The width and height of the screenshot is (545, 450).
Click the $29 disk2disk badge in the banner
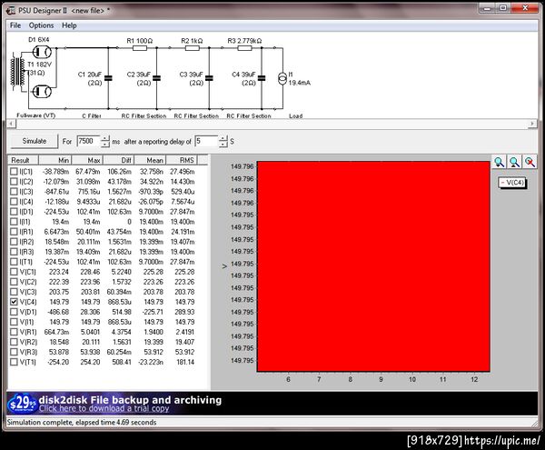pyautogui.click(x=22, y=404)
